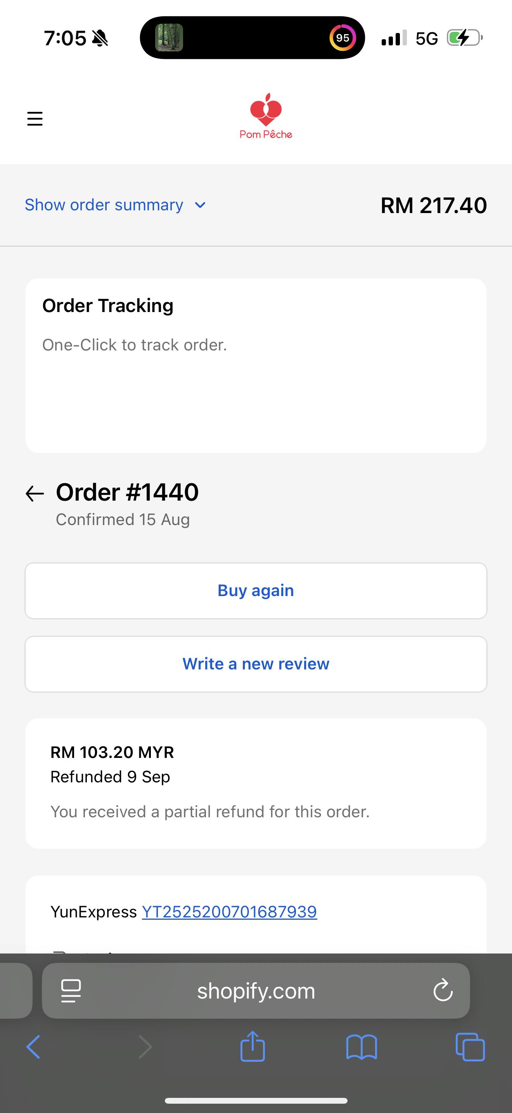Open YunExpress tracking number link

[229, 912]
